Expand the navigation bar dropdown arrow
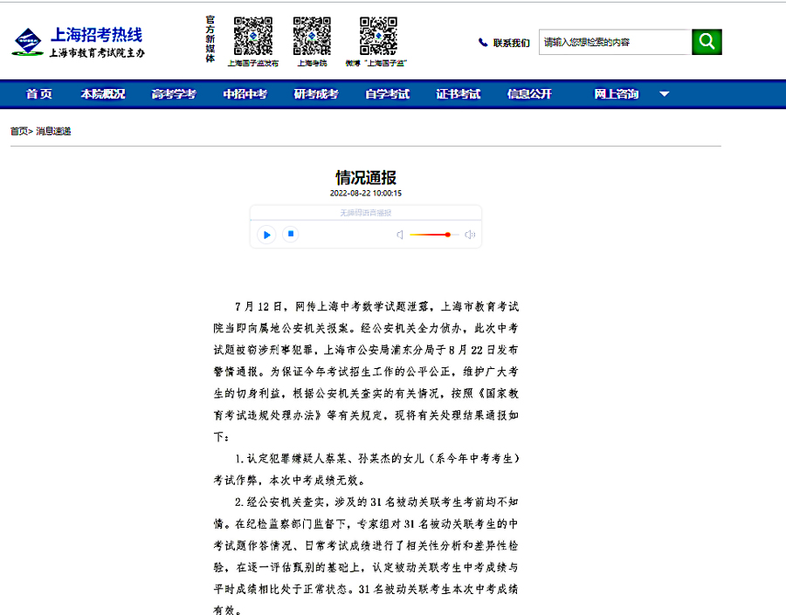This screenshot has width=786, height=615. click(664, 94)
